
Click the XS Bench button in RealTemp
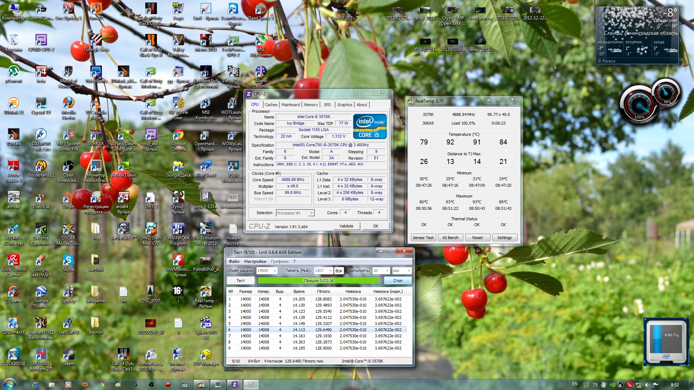450,238
